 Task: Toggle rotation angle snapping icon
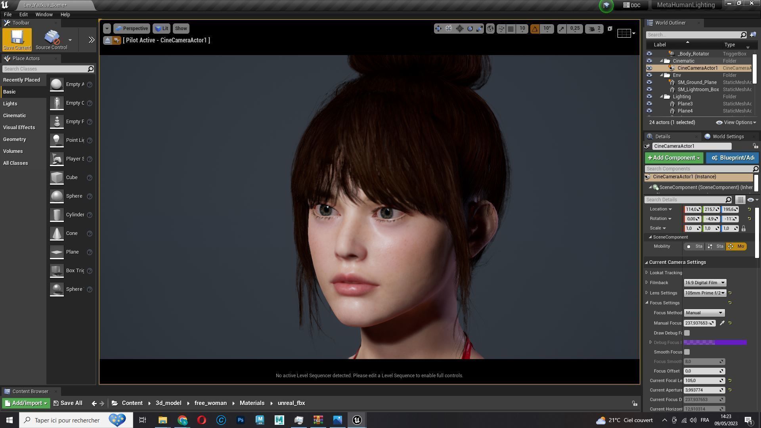click(x=535, y=29)
